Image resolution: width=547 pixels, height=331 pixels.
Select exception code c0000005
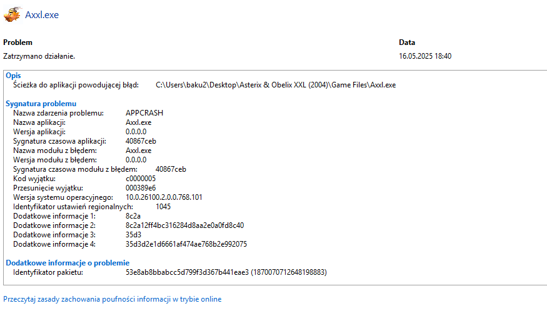pyautogui.click(x=141, y=179)
